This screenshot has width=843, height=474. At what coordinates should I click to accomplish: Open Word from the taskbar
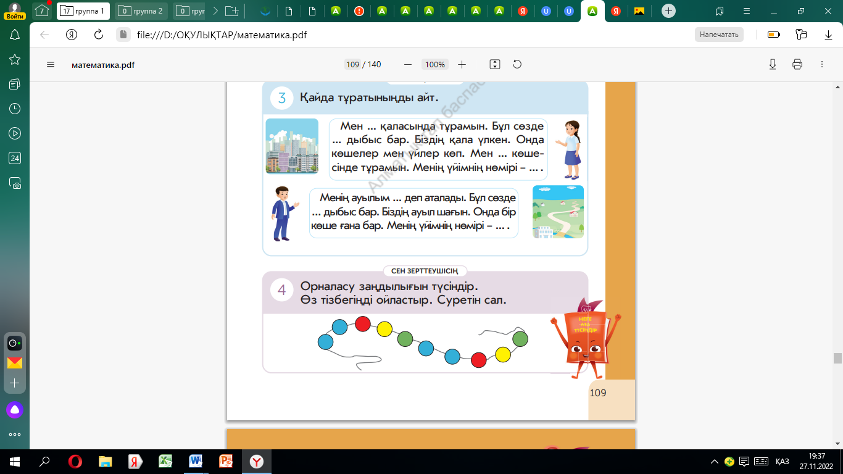click(196, 462)
